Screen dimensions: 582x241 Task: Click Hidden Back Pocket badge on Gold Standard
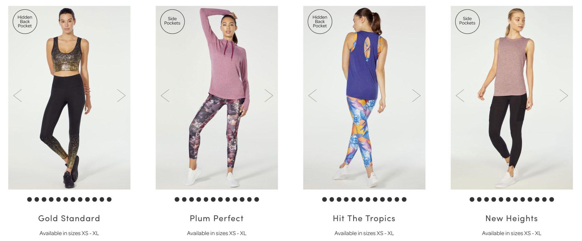pos(25,21)
